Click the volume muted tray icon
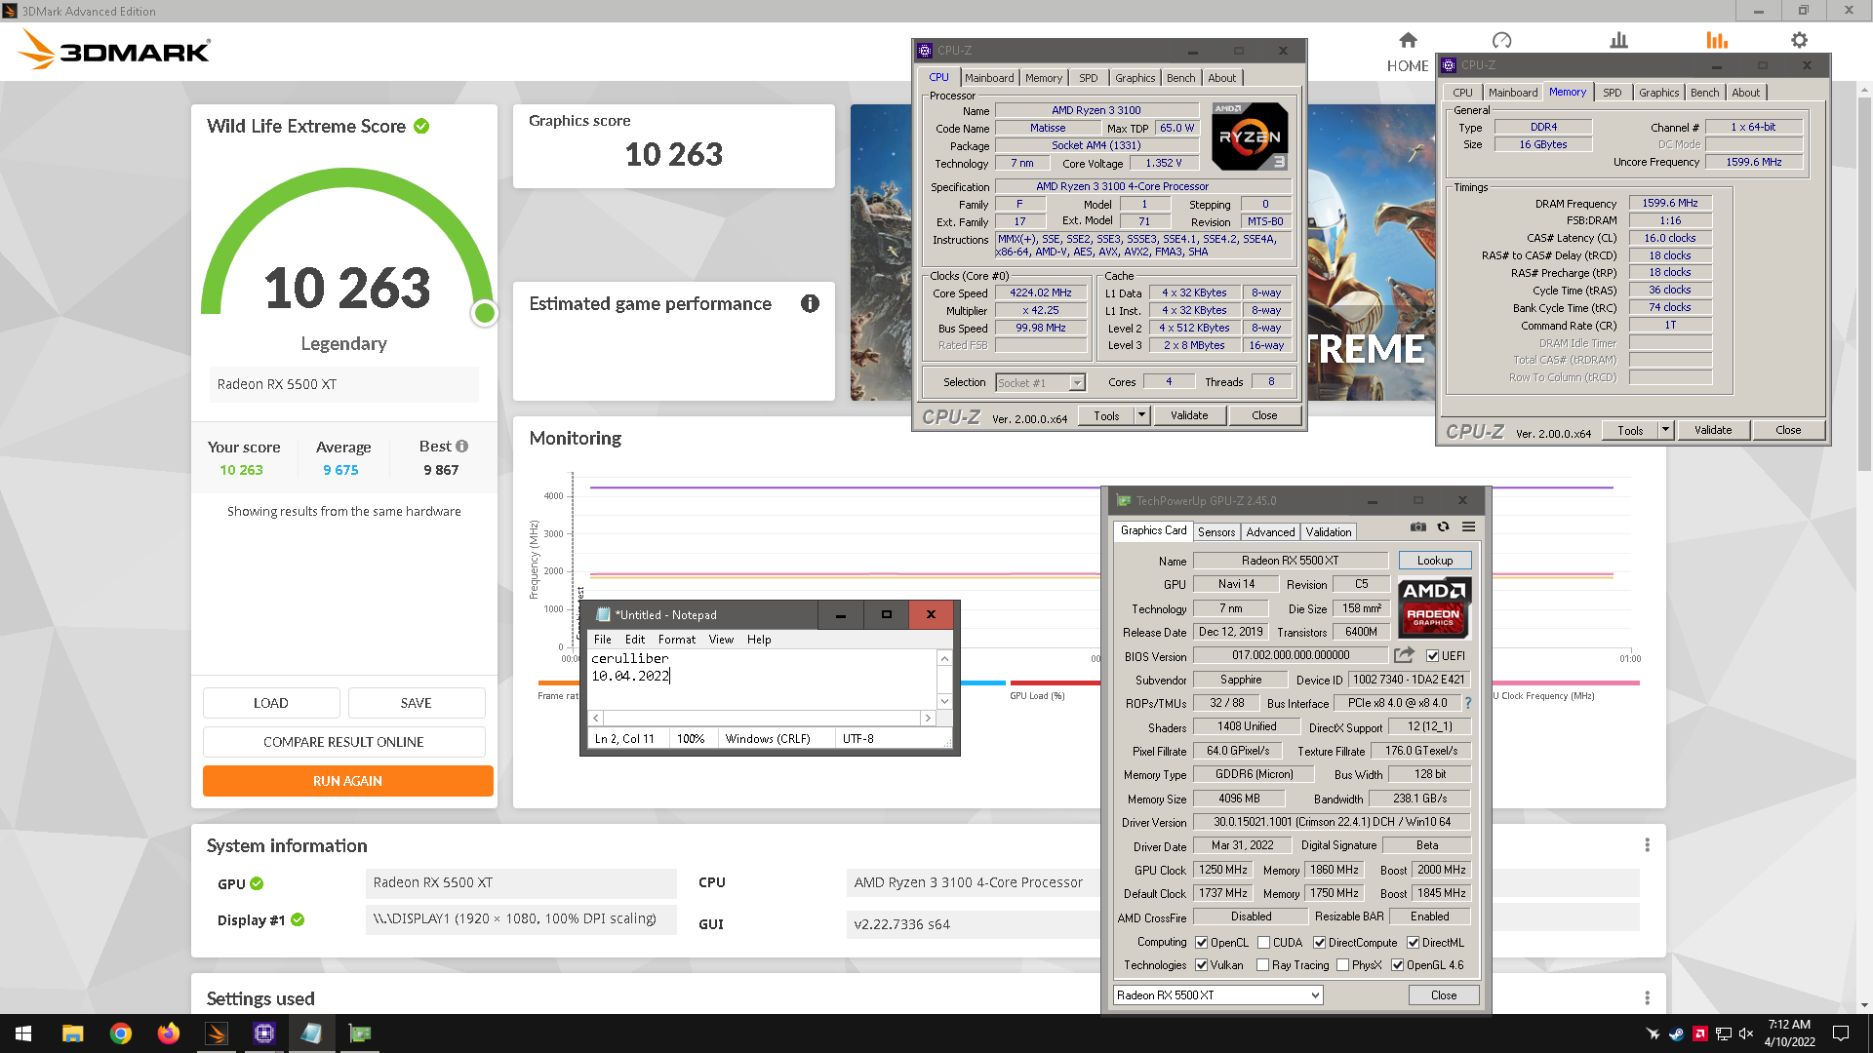The width and height of the screenshot is (1873, 1053). 1746,1033
